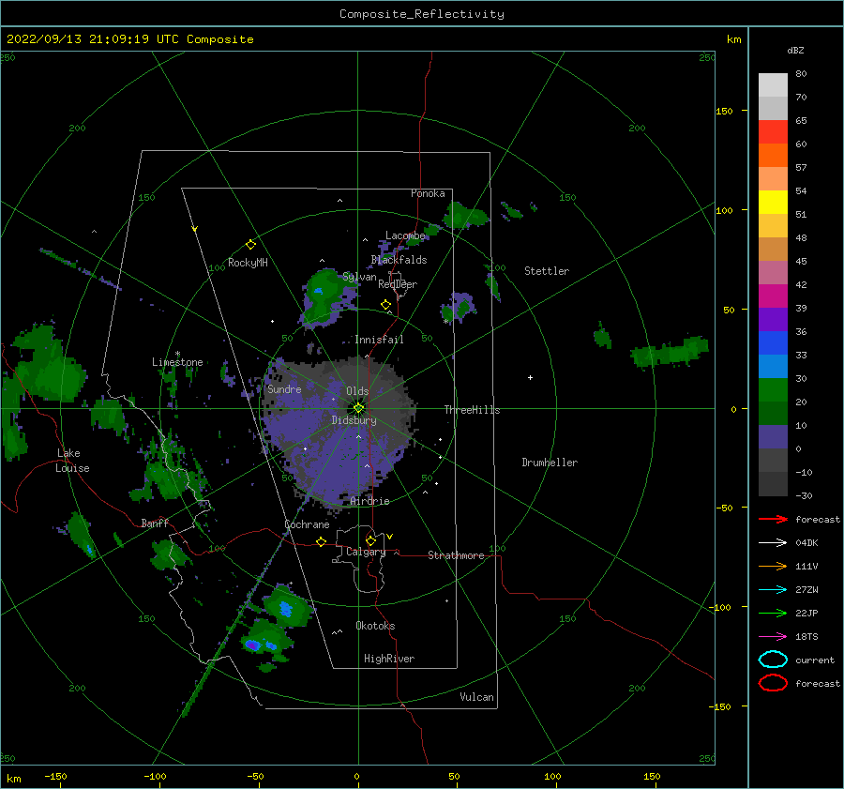Click the 2022/09/13 21:09:19 UTC timestamp
844x789 pixels.
93,39
